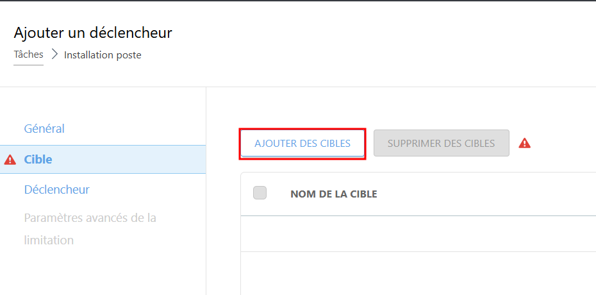The image size is (596, 295).
Task: Click the Ajouter un déclencheur page title
Action: point(93,33)
